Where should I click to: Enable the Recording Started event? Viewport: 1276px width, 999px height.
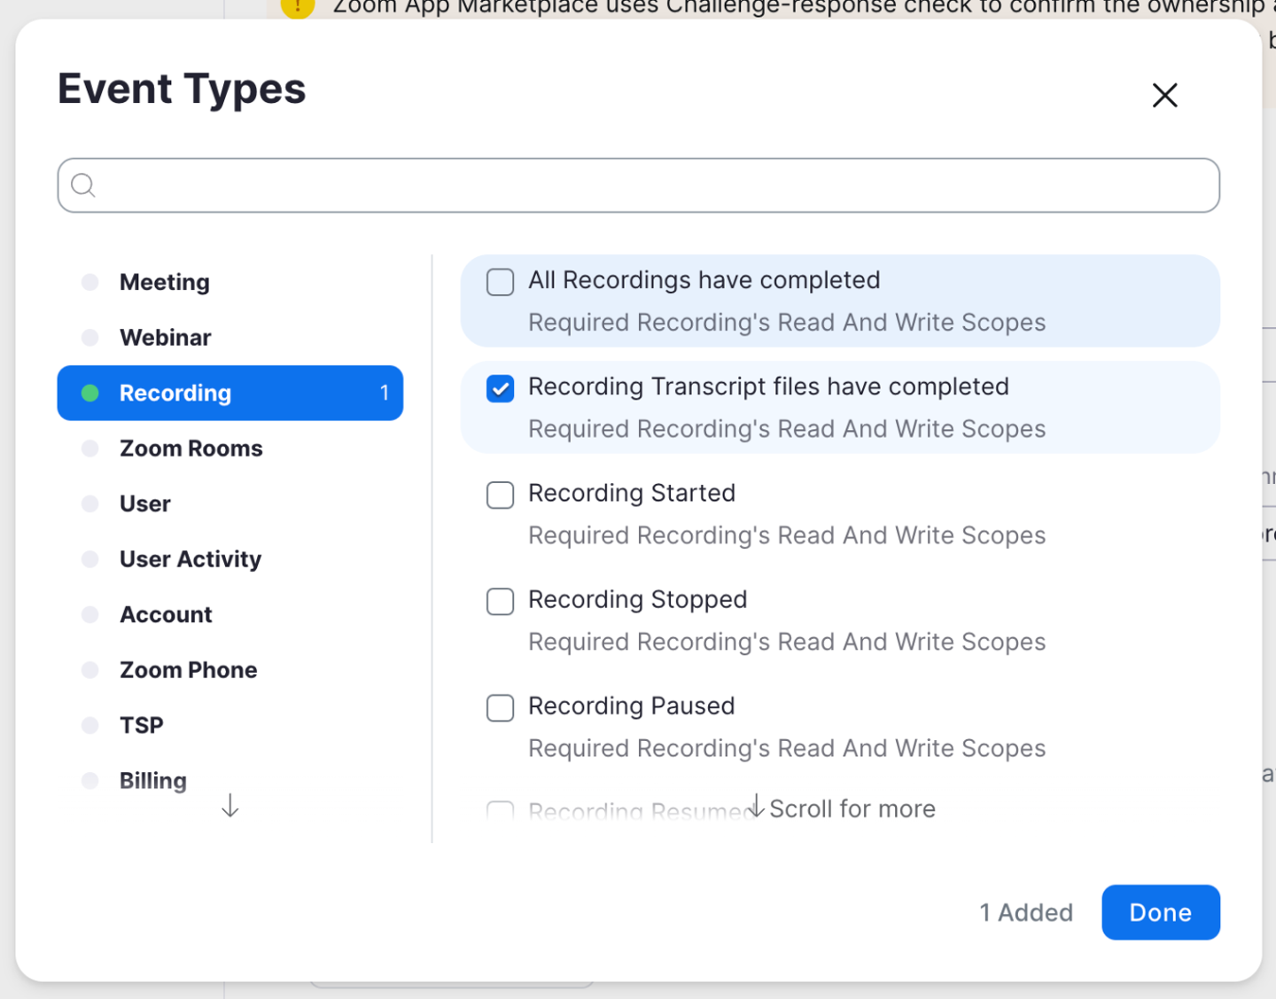[x=501, y=495]
